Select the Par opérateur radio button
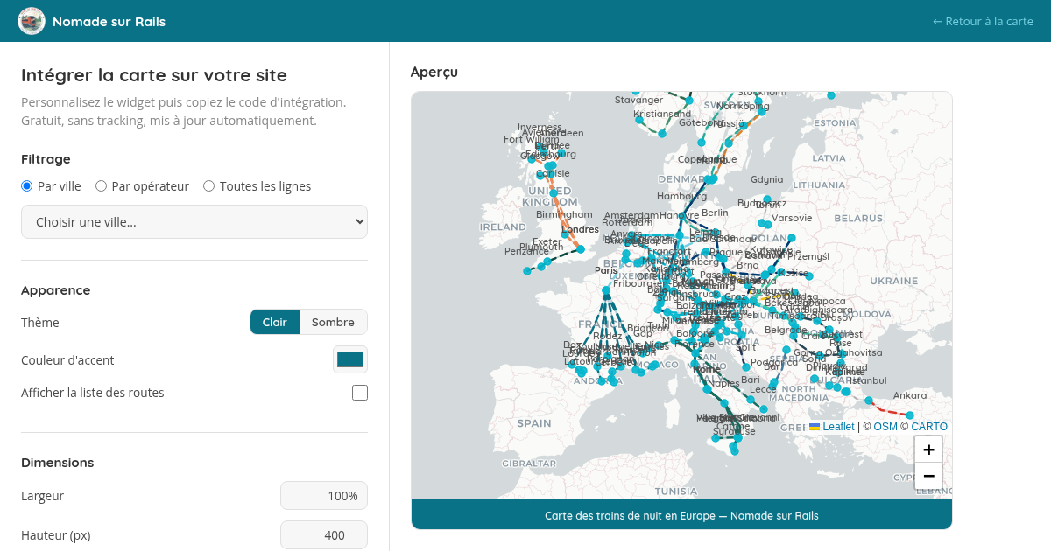Screen dimensions: 1051x551 102,186
